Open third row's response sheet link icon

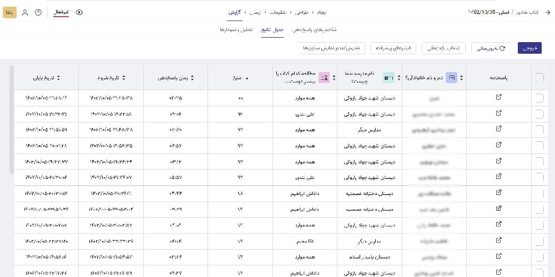click(x=498, y=129)
